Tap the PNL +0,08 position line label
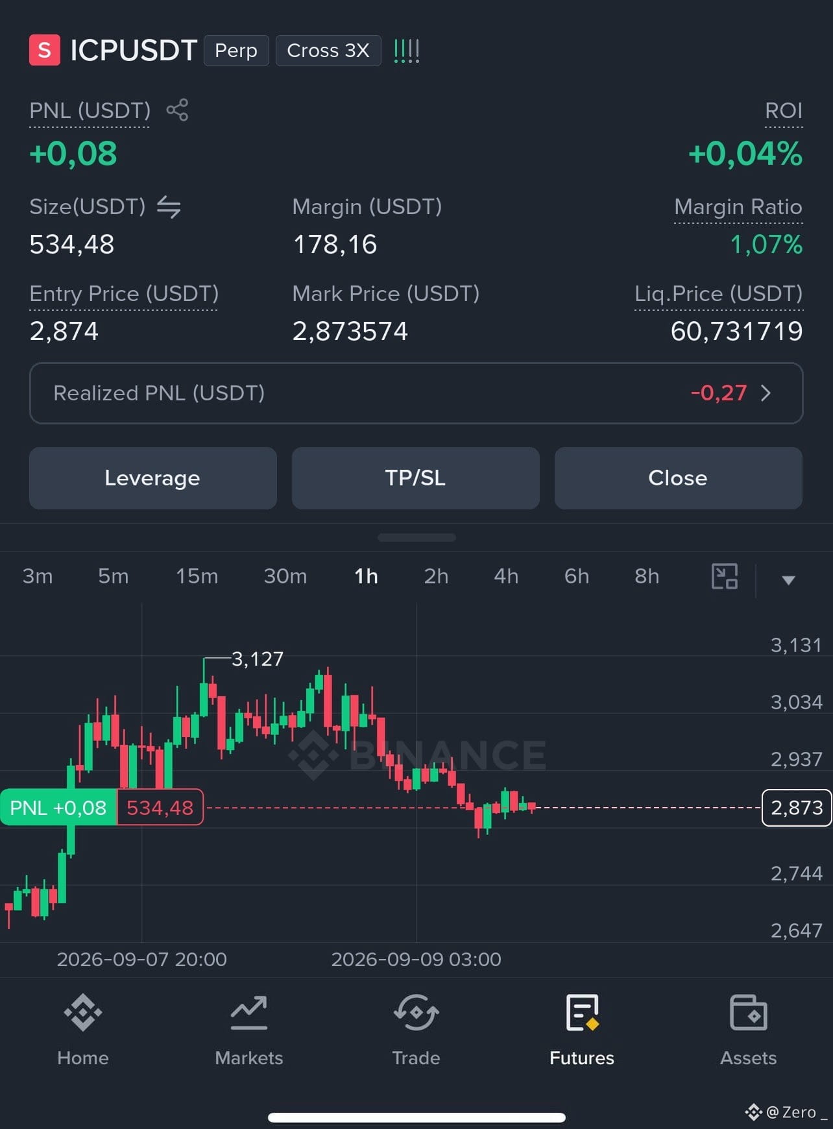 [x=58, y=808]
